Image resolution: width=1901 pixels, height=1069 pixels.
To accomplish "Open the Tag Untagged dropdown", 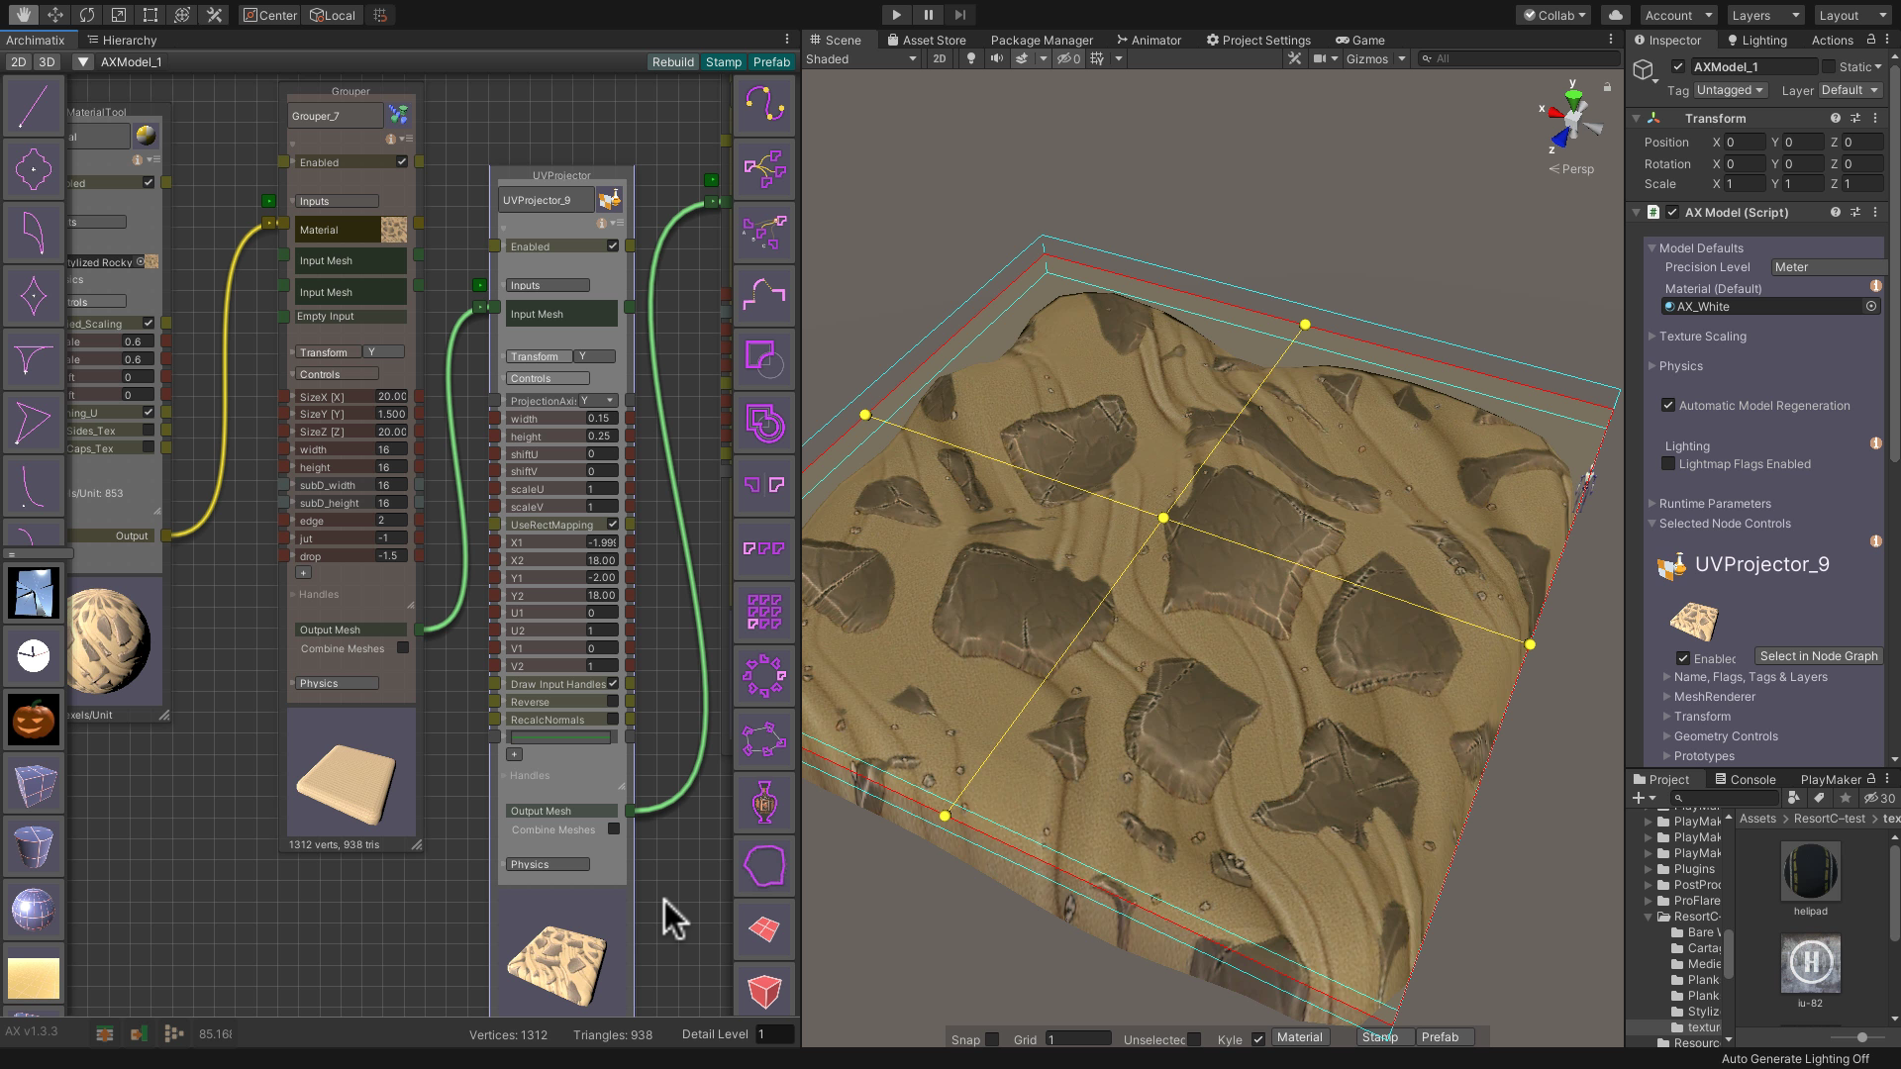I will (1730, 90).
